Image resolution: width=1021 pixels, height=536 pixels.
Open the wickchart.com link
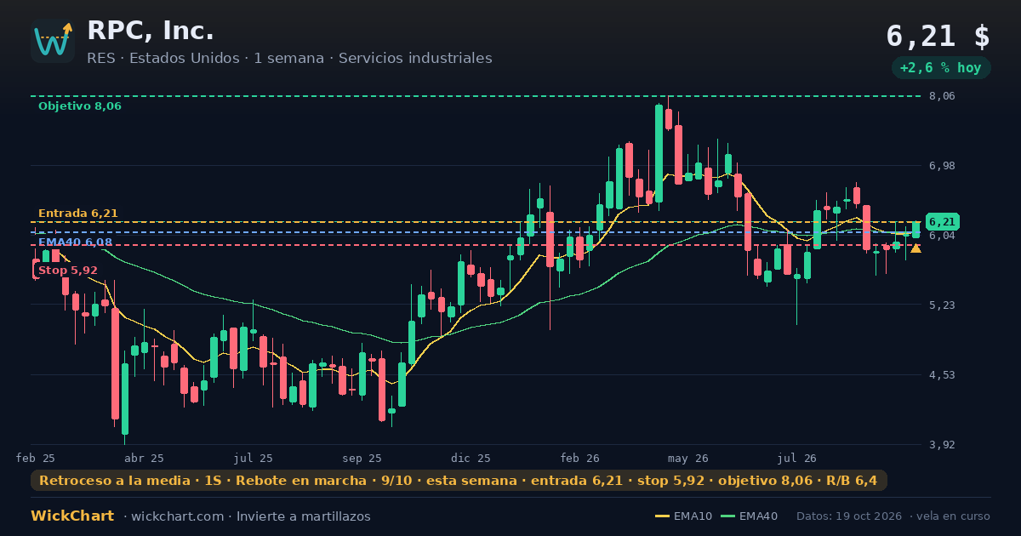pyautogui.click(x=176, y=516)
